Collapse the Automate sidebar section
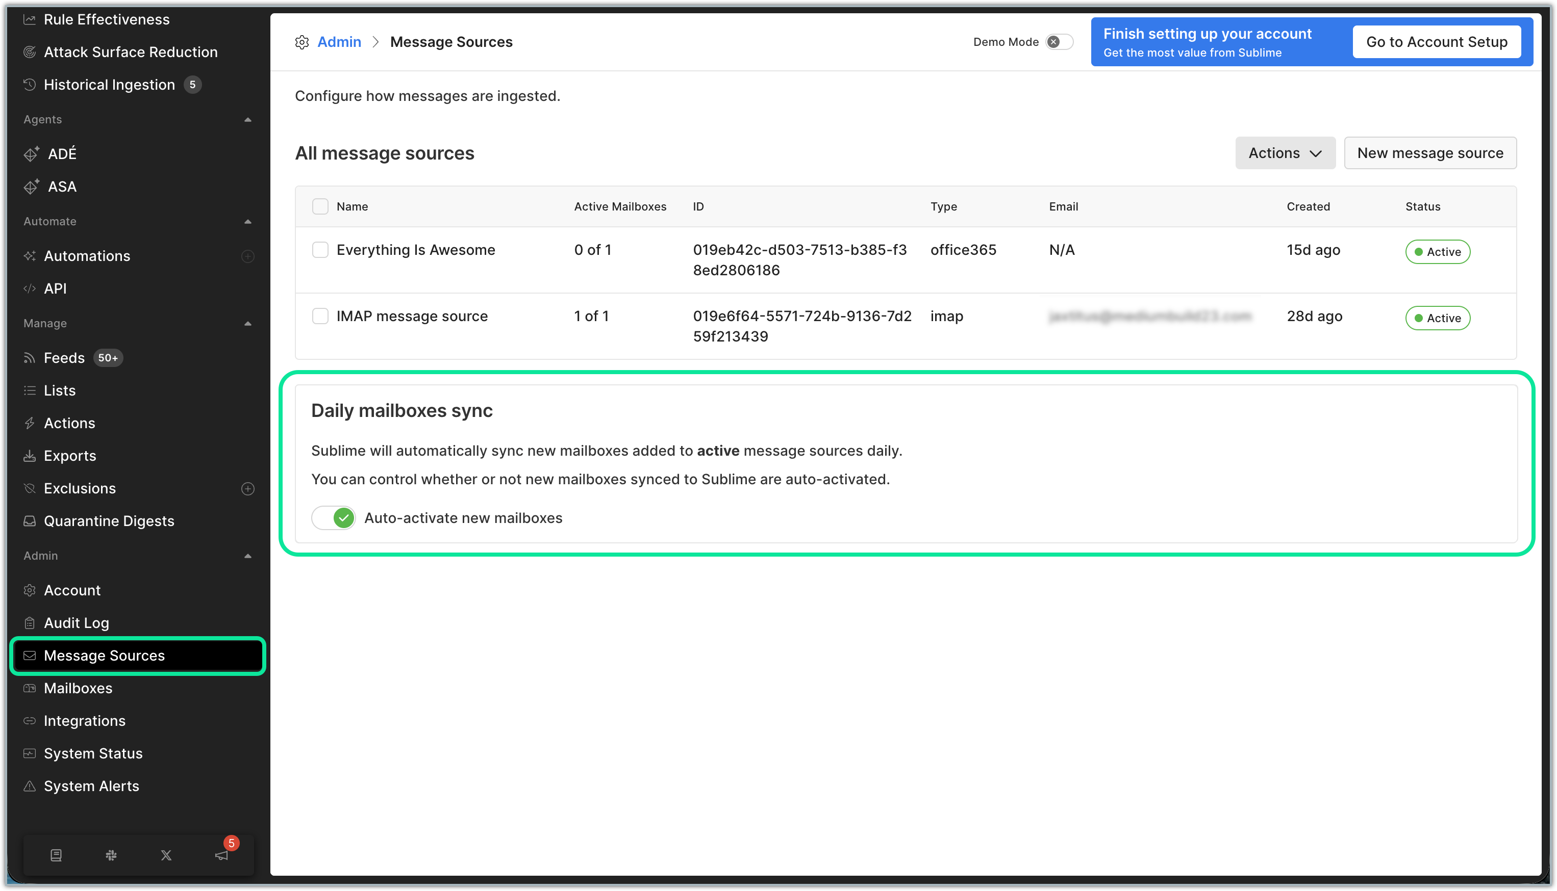This screenshot has height=891, width=1557. 248,222
